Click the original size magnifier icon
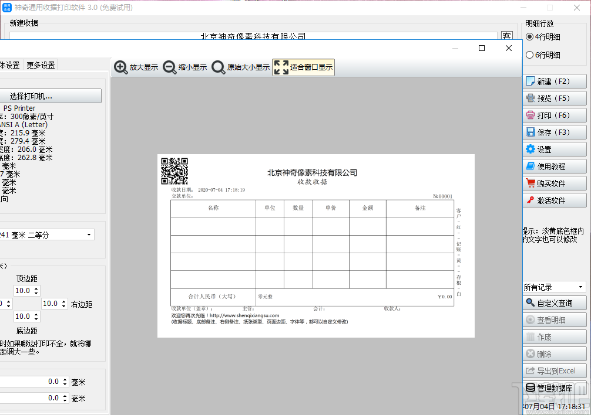Viewport: 591px width, 415px height. [218, 67]
